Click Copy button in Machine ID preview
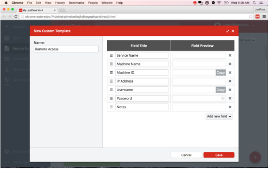 click(x=221, y=73)
